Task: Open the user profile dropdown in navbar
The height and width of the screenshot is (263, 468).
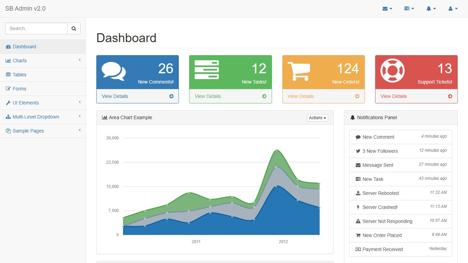Action: pos(453,9)
